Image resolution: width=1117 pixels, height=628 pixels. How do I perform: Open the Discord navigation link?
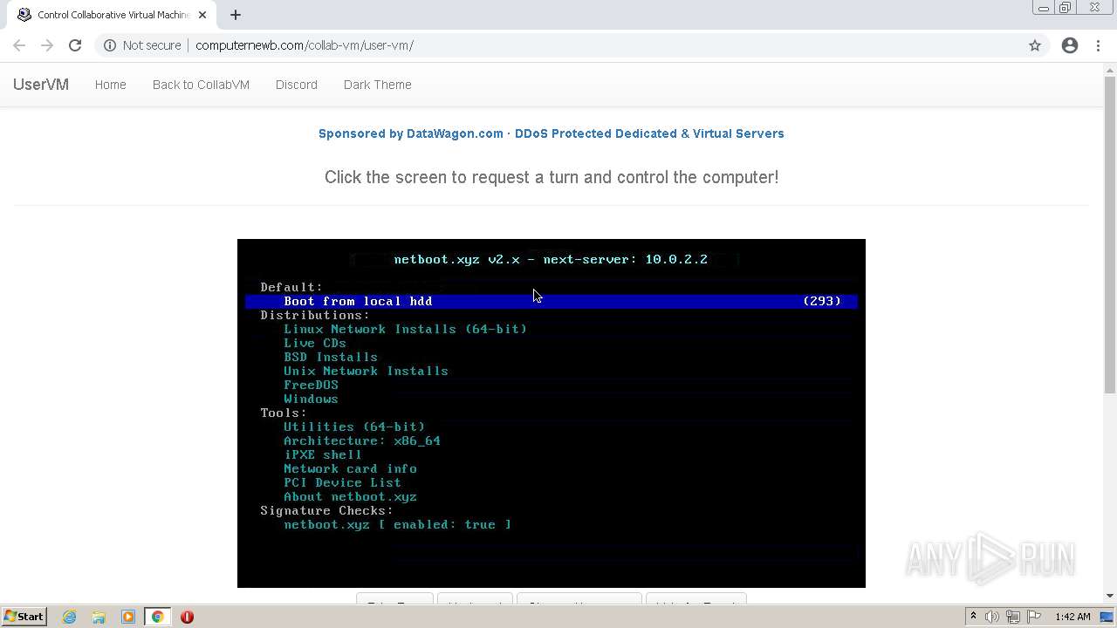(297, 85)
